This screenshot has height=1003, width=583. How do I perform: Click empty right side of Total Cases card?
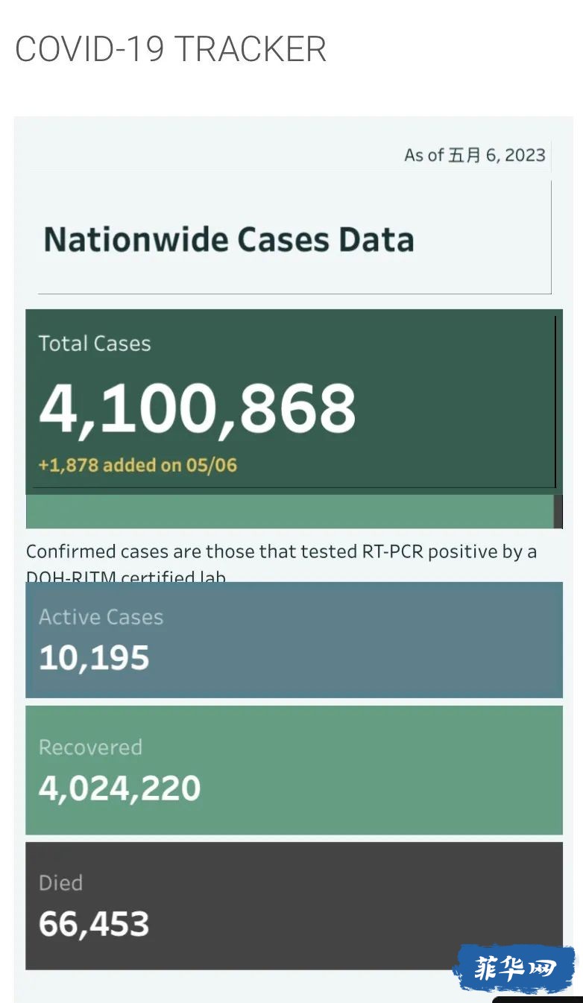[462, 402]
